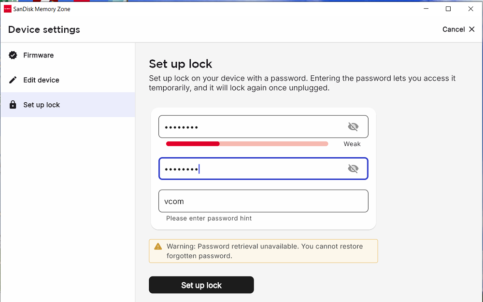Reveal the confirm password field's characters

click(x=353, y=168)
